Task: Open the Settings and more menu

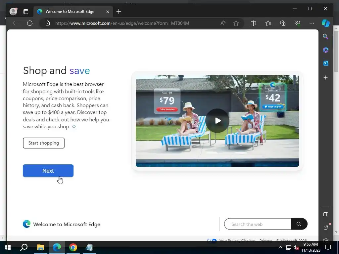Action: (312, 23)
